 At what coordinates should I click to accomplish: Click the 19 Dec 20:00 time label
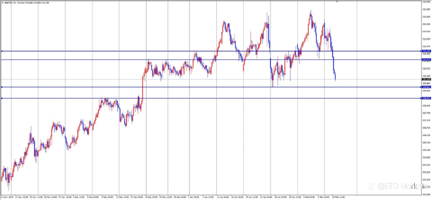[151, 197]
